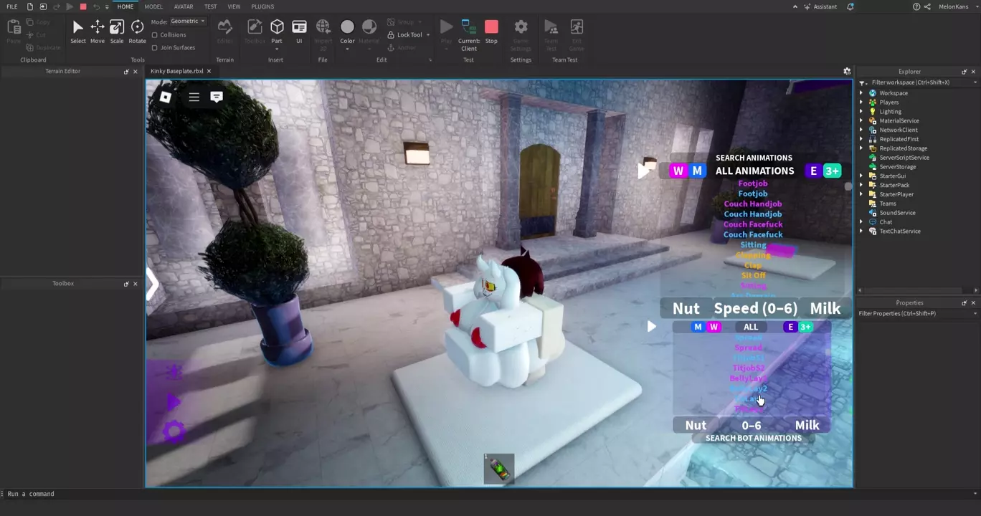Open the Assistant panel
The height and width of the screenshot is (516, 981).
[x=820, y=6]
